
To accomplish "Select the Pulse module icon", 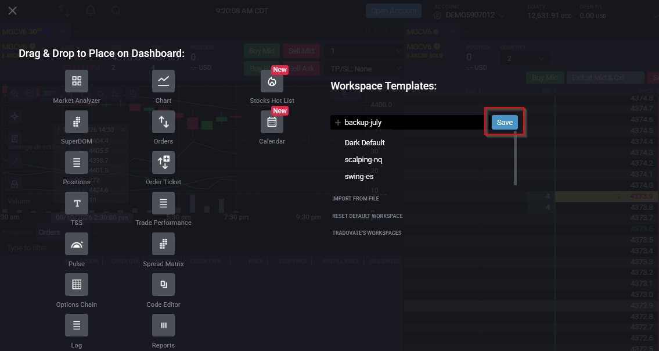I will [77, 244].
